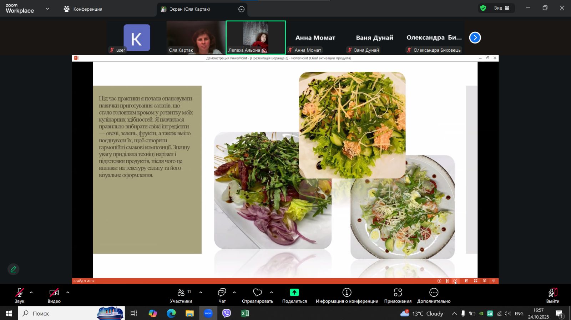Switch to the Конференция tab
The image size is (571, 320).
coord(83,9)
